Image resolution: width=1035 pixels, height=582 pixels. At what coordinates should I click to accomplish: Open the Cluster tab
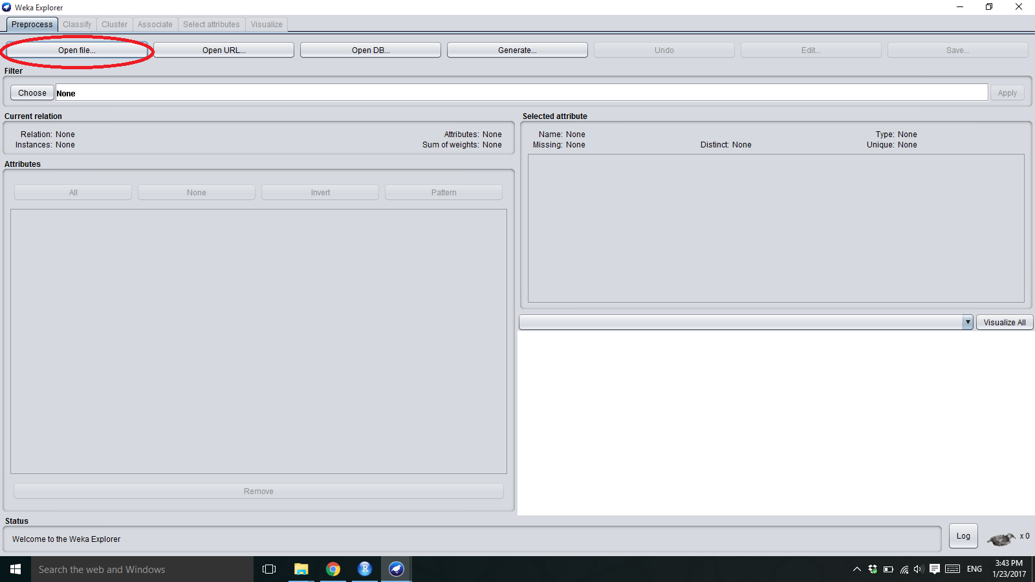pos(114,25)
